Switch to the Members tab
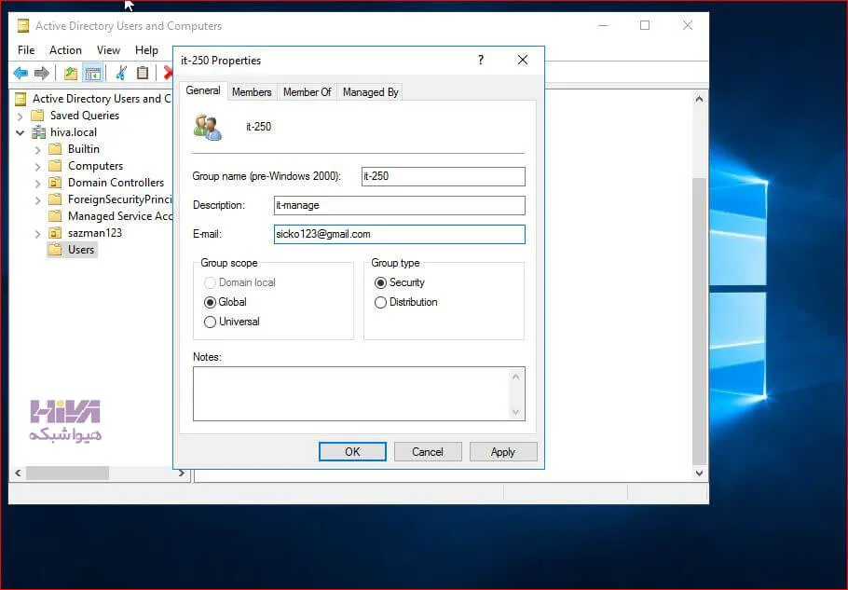The height and width of the screenshot is (590, 848). tap(252, 92)
